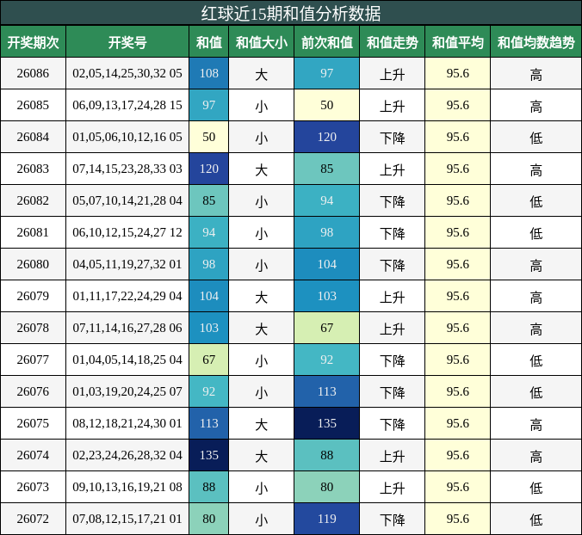Click numbers 02,05,14,25,30,32 05

pyautogui.click(x=127, y=73)
